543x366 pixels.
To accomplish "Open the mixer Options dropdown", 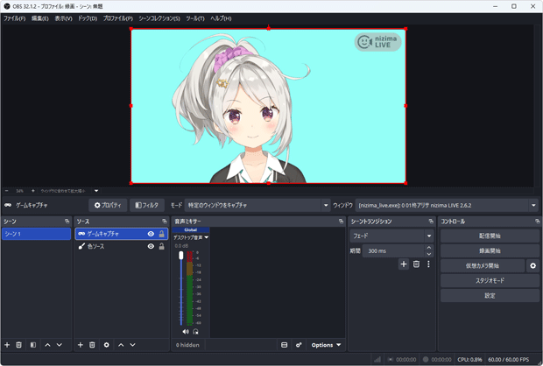I will pyautogui.click(x=326, y=345).
